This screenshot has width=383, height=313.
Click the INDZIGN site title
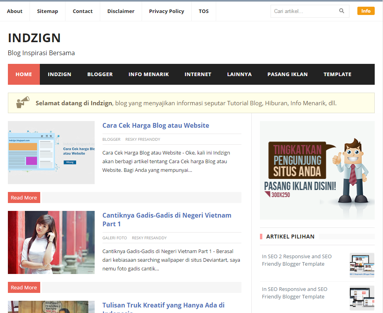point(34,38)
